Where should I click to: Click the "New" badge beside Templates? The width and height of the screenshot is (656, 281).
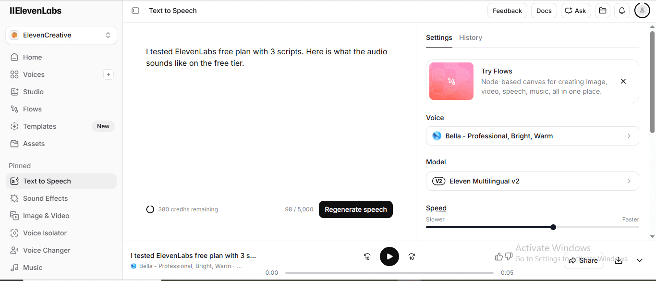pos(103,126)
